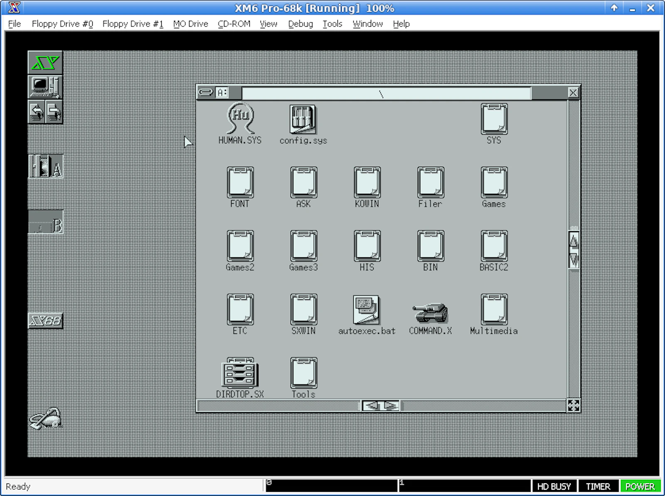The height and width of the screenshot is (496, 665).
Task: Open the HUMAN.SYS file icon
Action: 240,119
